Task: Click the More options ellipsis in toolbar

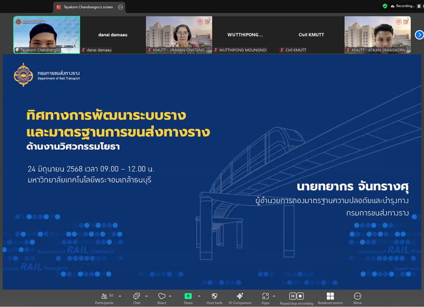Action: pyautogui.click(x=357, y=297)
